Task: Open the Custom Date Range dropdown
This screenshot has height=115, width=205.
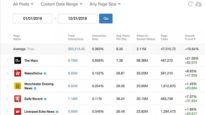Action: 61,4
